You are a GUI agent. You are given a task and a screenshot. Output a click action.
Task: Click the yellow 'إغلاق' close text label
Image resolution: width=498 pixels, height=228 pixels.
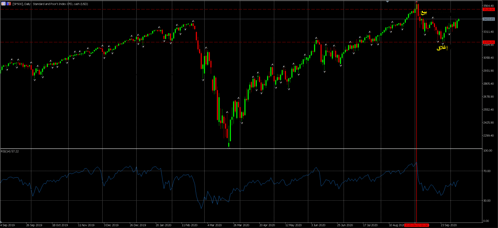442,48
